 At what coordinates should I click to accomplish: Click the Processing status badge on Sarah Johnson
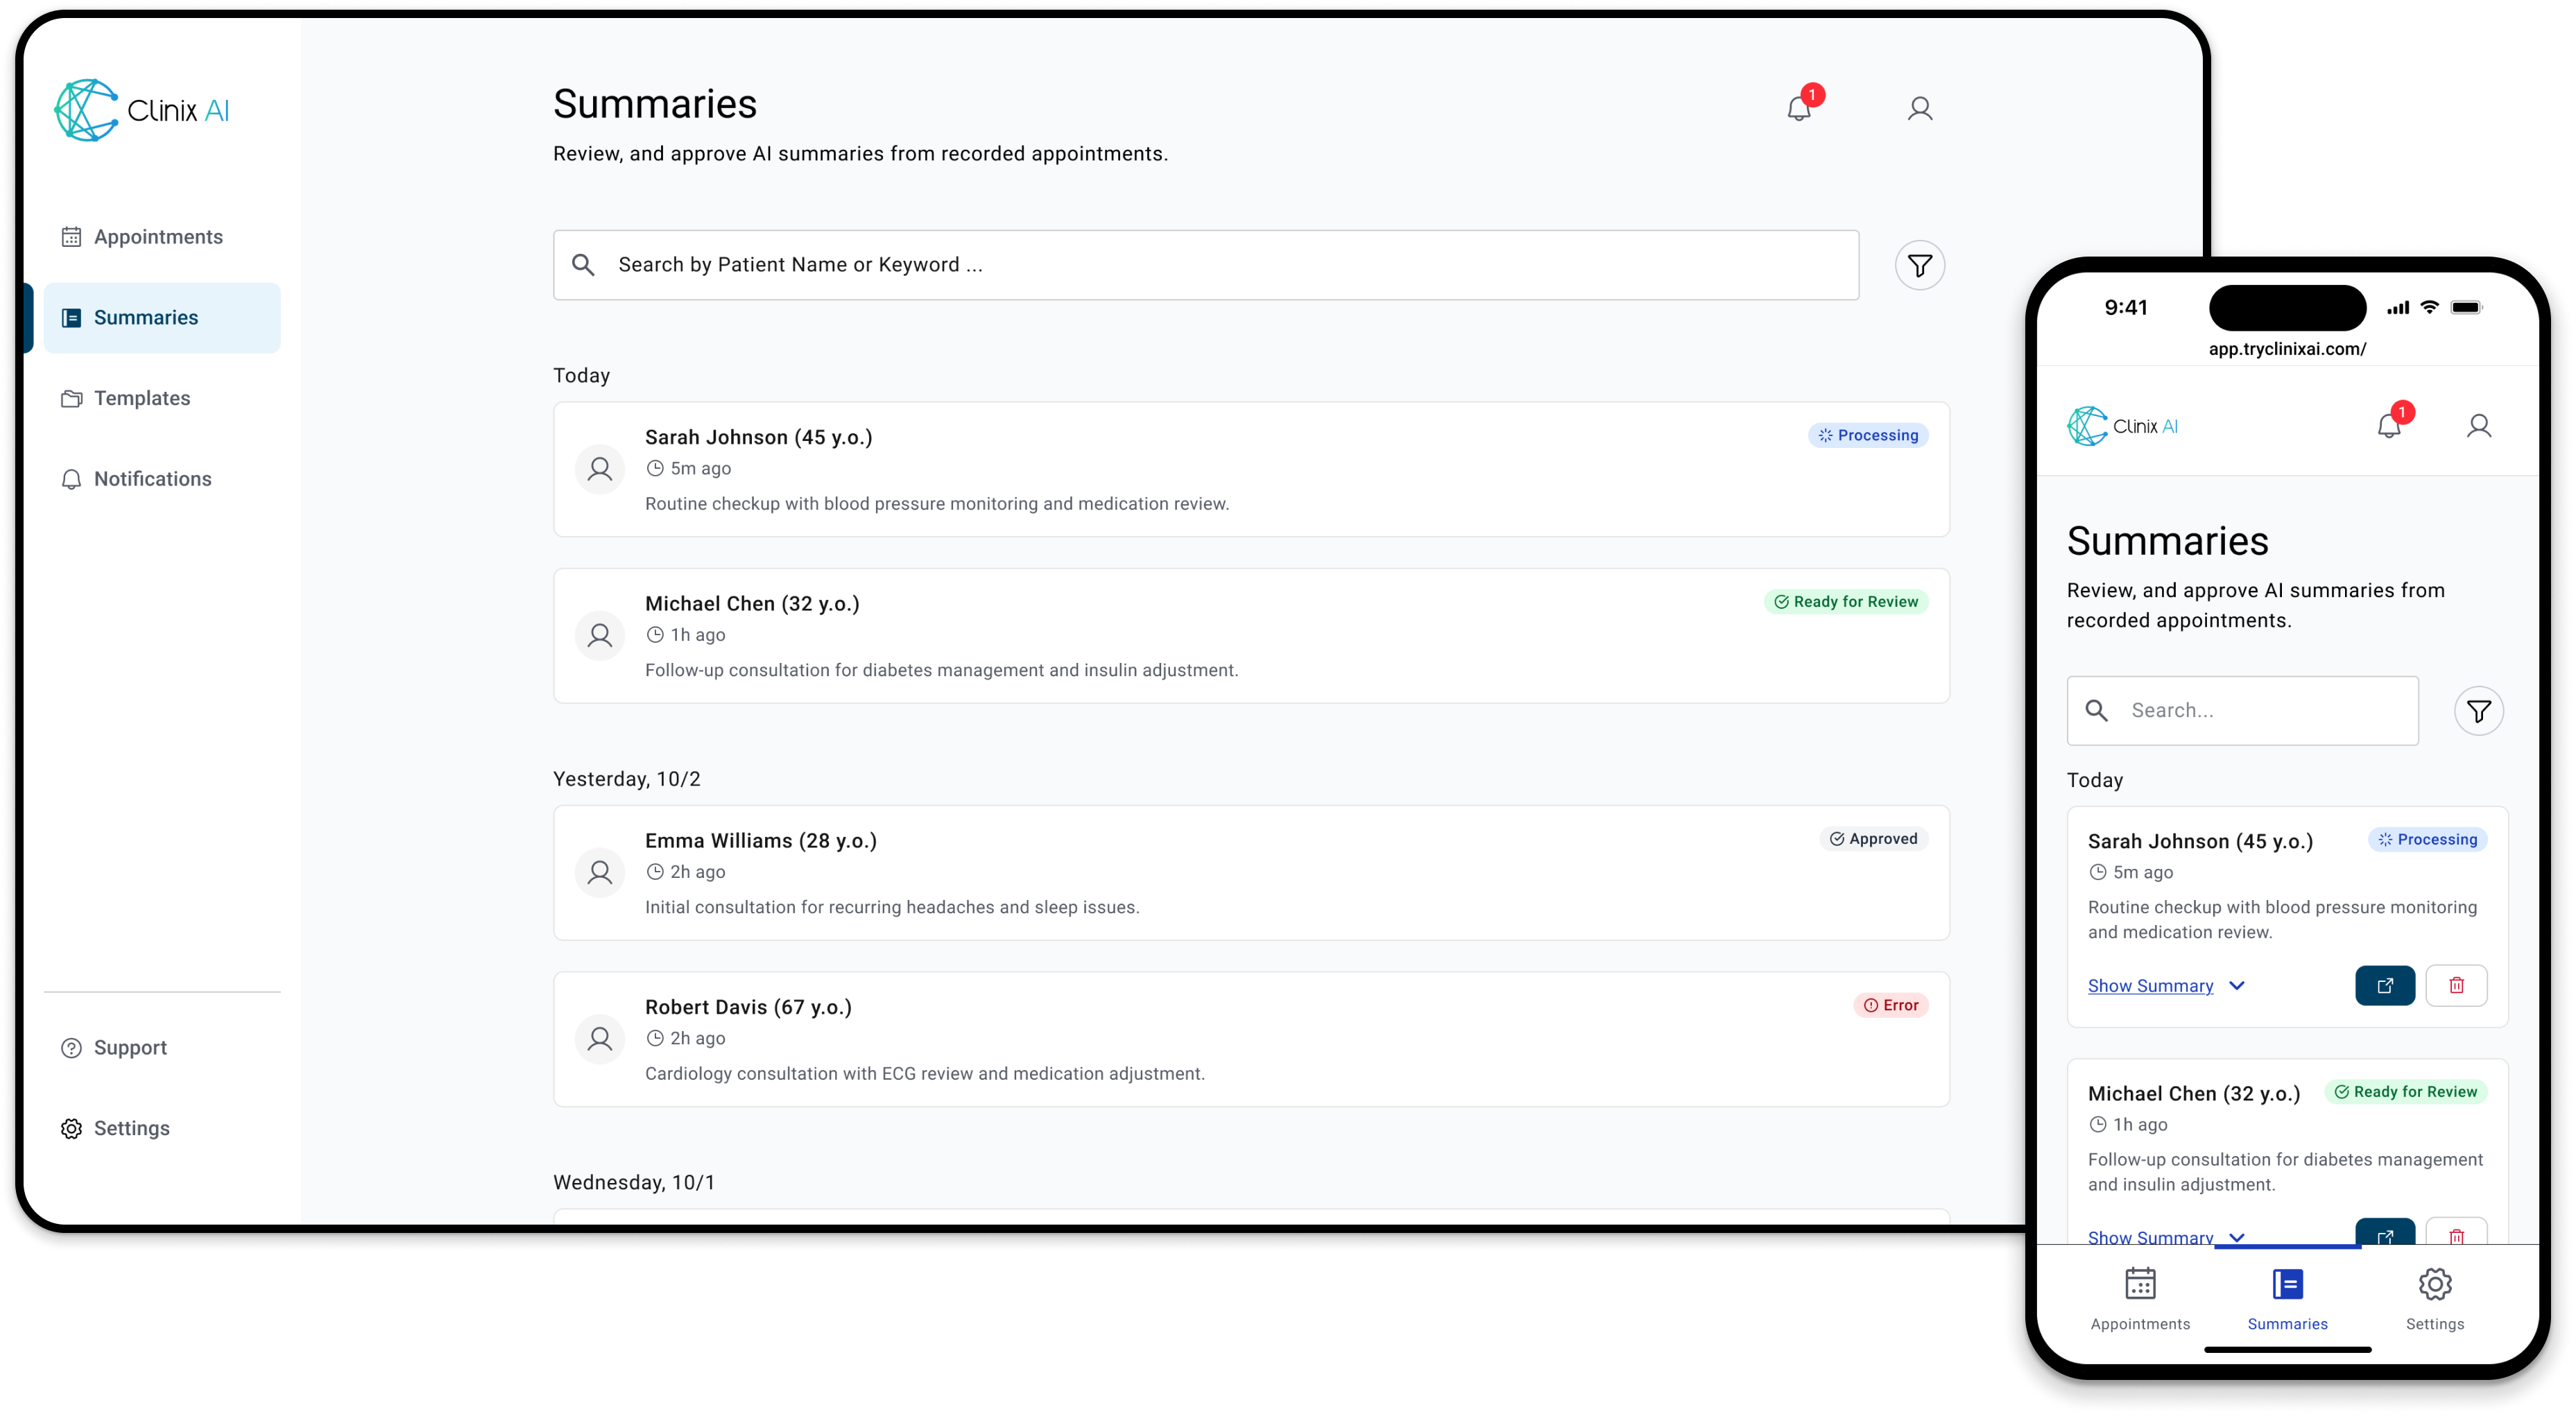click(x=1868, y=435)
